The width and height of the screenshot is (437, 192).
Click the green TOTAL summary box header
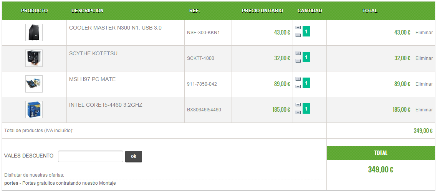pos(381,153)
